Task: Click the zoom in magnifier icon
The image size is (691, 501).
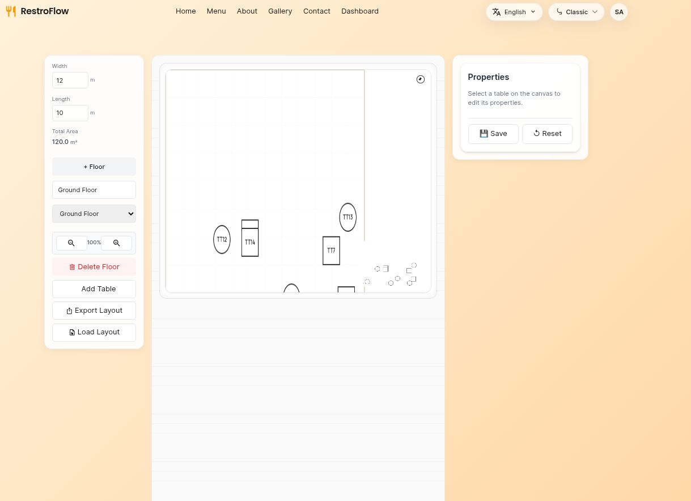Action: (x=116, y=243)
